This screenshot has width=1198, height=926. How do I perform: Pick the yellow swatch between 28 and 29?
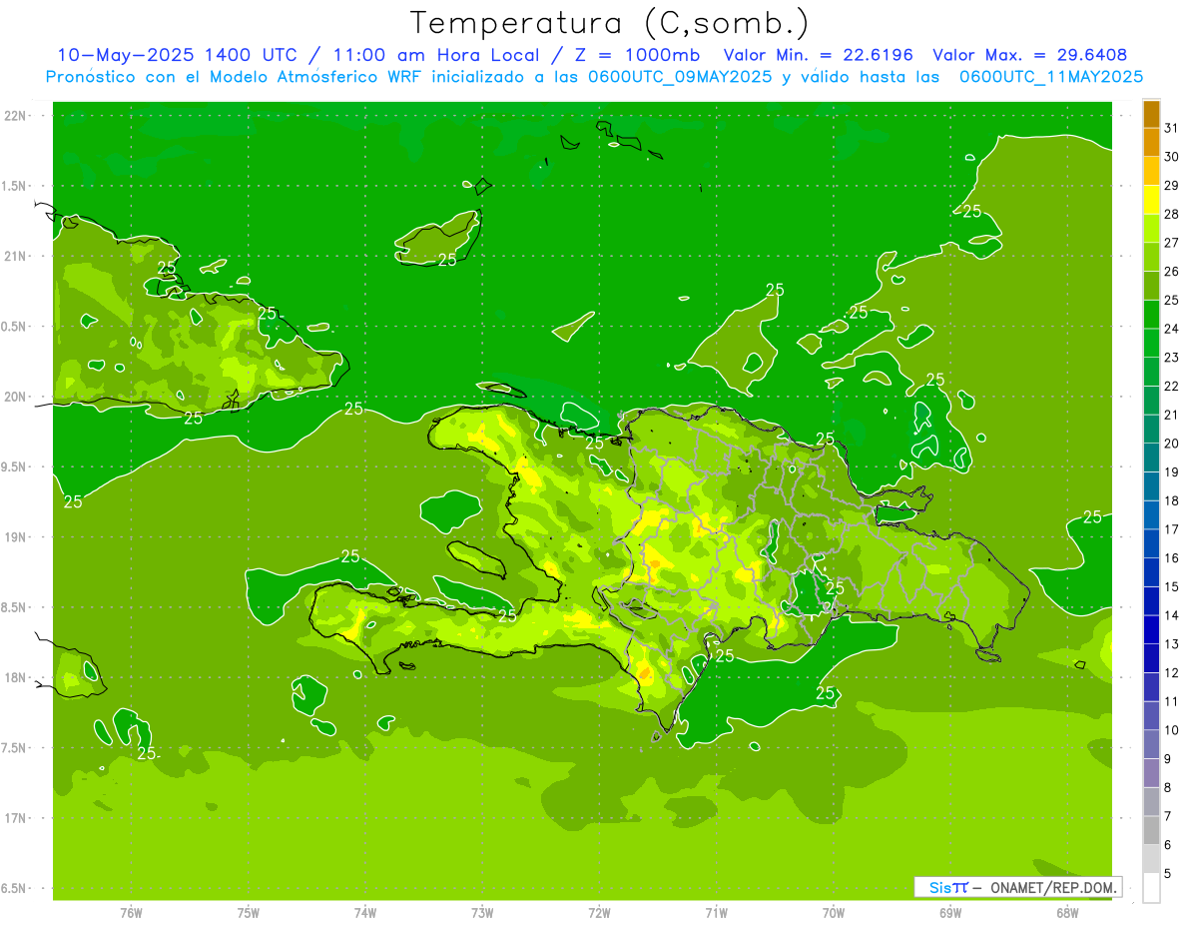pyautogui.click(x=1151, y=200)
